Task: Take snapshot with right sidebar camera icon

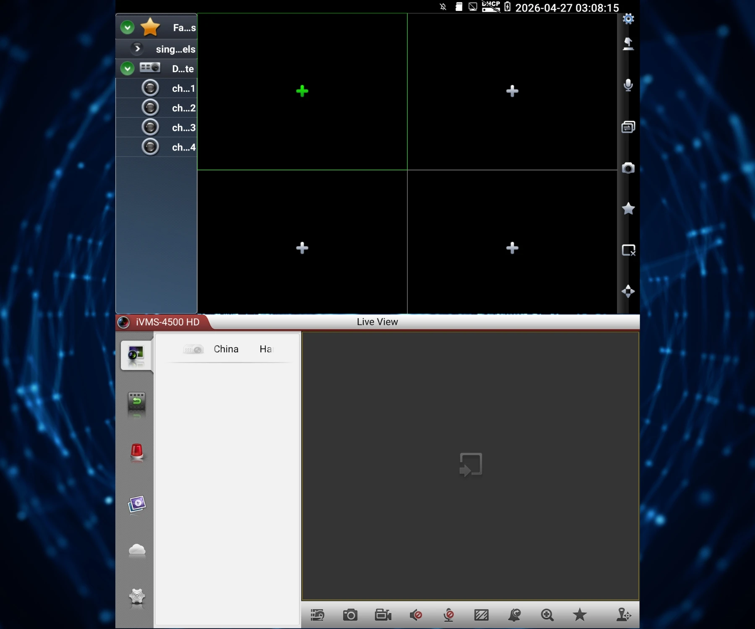Action: point(628,168)
